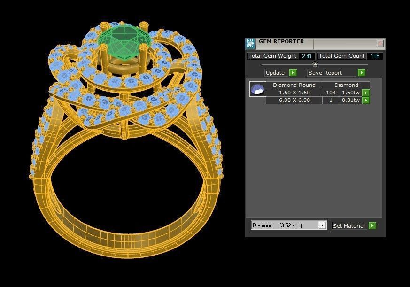Click the gem quantity cell 104

(x=331, y=93)
